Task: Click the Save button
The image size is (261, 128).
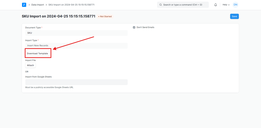Action: click(x=234, y=17)
